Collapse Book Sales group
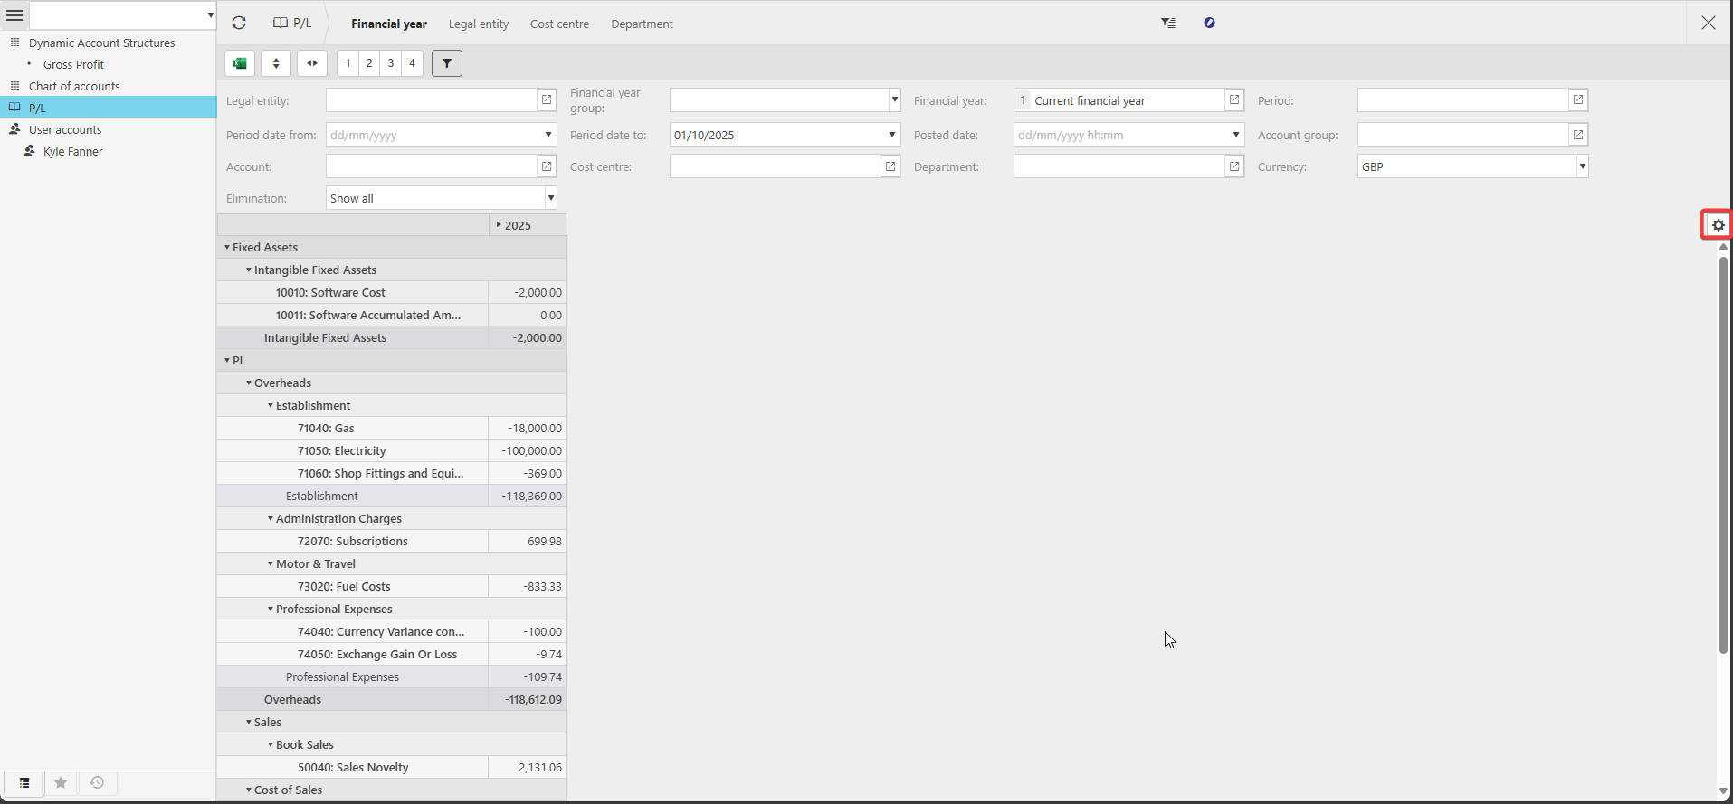The image size is (1733, 804). click(x=271, y=744)
